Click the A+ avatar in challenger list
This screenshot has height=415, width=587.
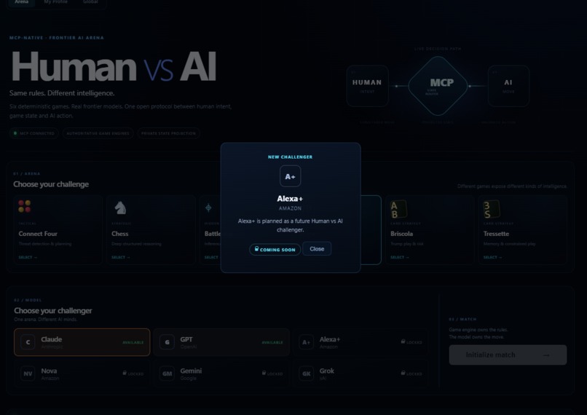coord(306,342)
